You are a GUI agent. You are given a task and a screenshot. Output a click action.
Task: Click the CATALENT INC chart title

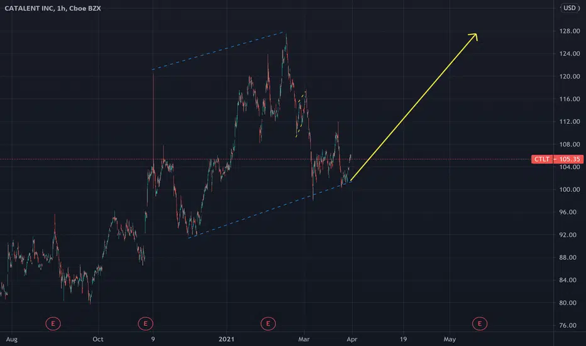pyautogui.click(x=53, y=8)
